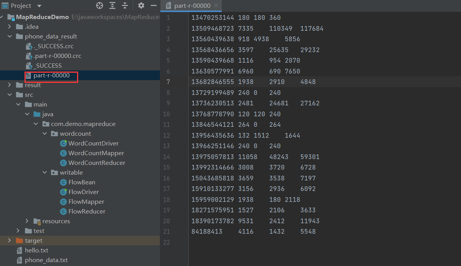The width and height of the screenshot is (461, 266).
Task: Click line number 22 in the gutter
Action: click(167, 242)
